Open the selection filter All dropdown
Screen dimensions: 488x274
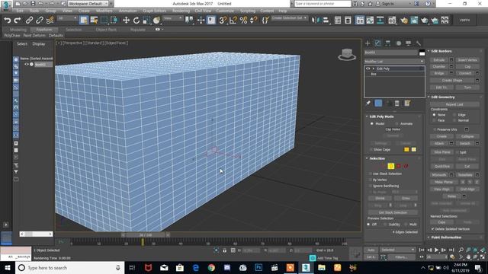click(67, 18)
